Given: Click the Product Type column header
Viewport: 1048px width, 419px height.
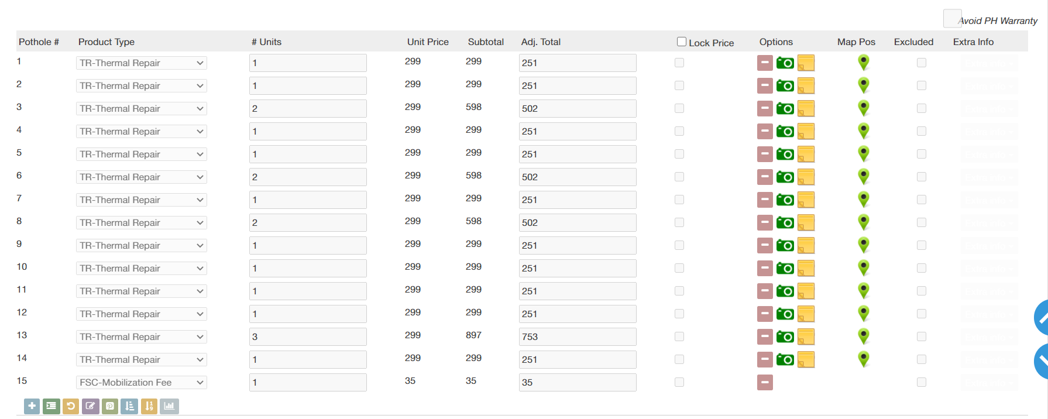Looking at the screenshot, I should pos(106,42).
